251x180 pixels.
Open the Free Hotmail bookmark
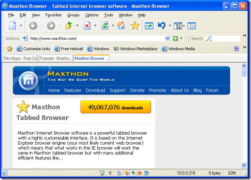pyautogui.click(x=69, y=49)
